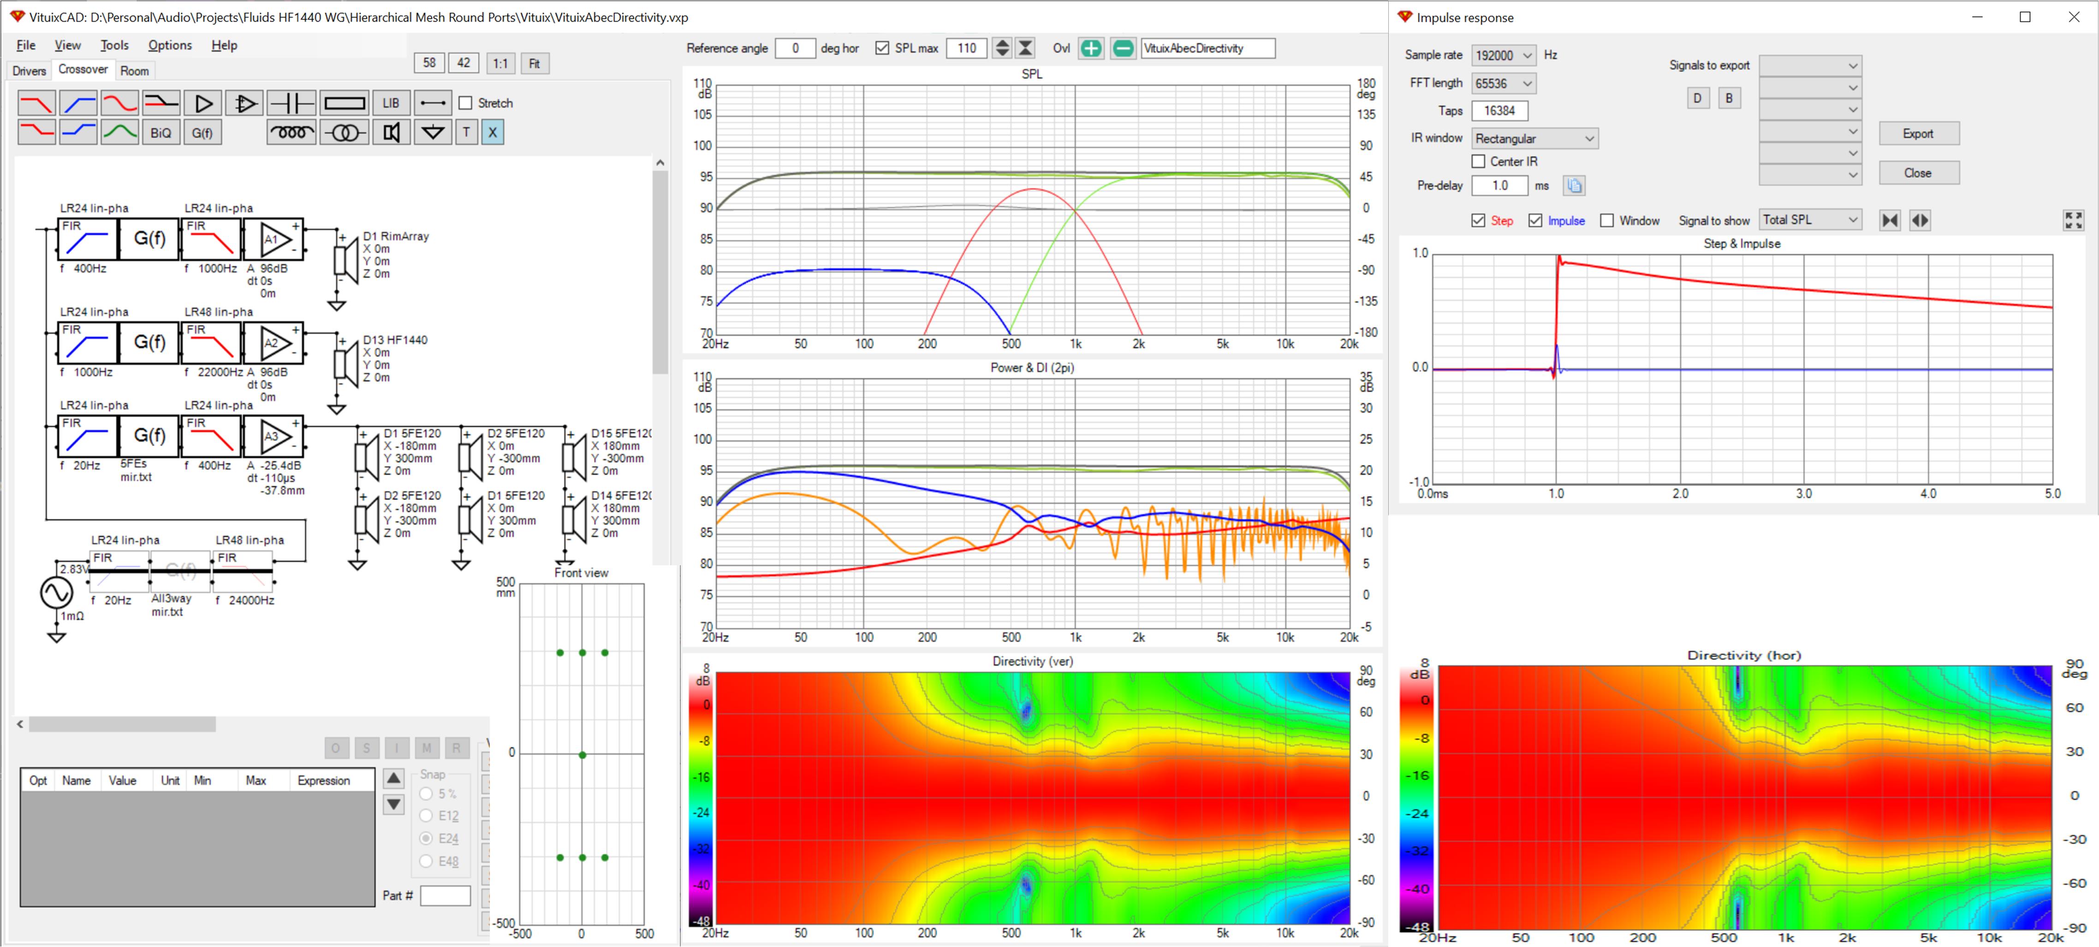This screenshot has height=947, width=2099.
Task: Click the schematic vertical scrollbar
Action: click(661, 273)
